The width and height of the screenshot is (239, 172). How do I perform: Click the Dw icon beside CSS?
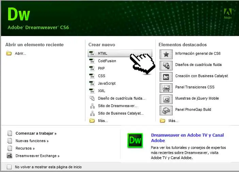click(x=92, y=76)
